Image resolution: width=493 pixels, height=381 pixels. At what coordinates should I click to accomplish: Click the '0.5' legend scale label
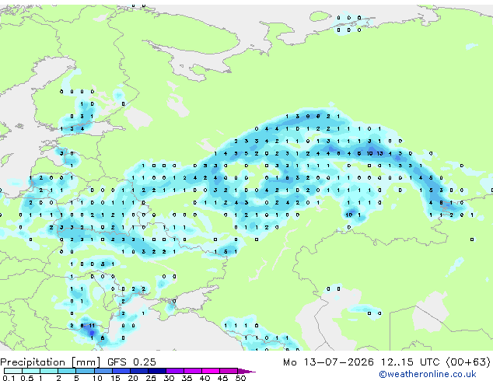(27, 378)
